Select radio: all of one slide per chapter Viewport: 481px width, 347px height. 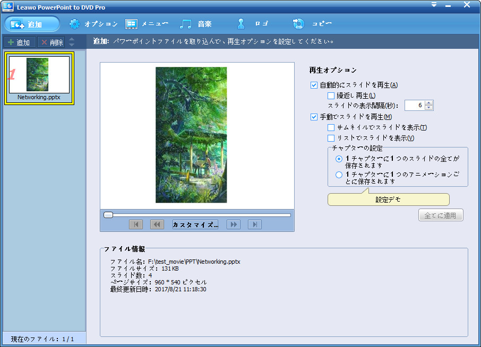pos(339,159)
